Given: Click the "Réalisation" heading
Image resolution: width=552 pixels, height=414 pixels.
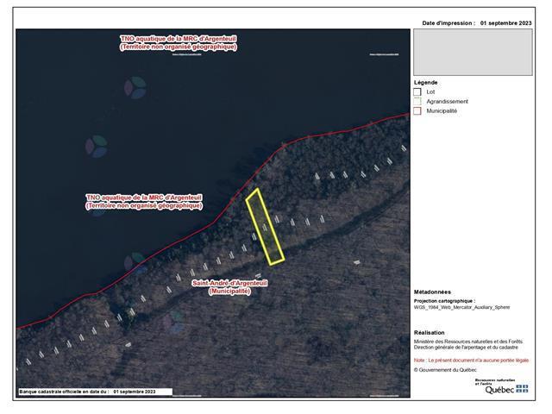Looking at the screenshot, I should point(430,333).
